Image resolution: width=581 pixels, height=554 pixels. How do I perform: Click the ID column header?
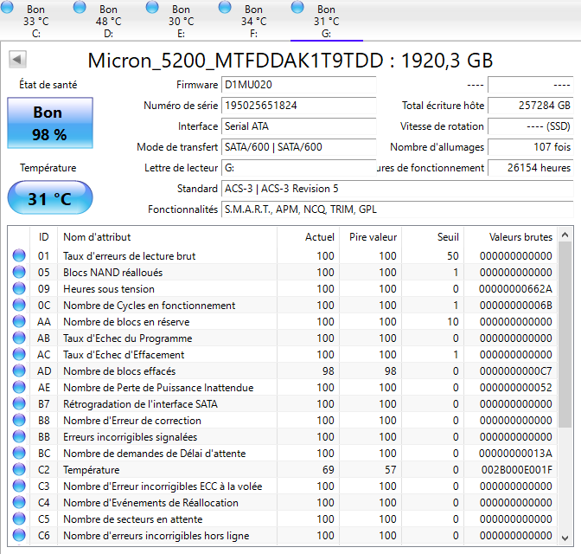pos(44,236)
